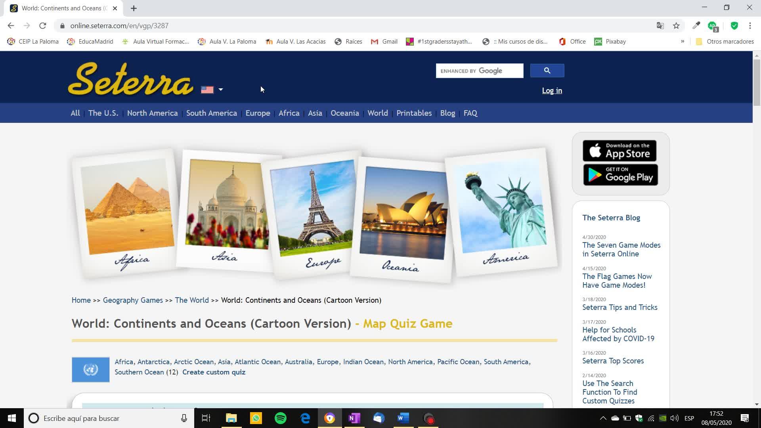Select the Printables navigation item

414,113
